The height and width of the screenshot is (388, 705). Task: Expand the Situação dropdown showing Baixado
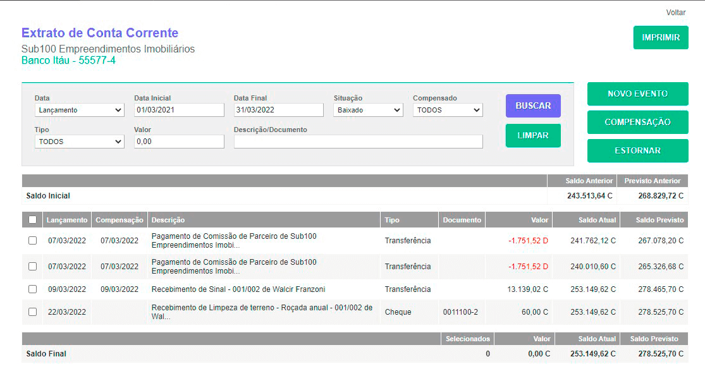[368, 110]
